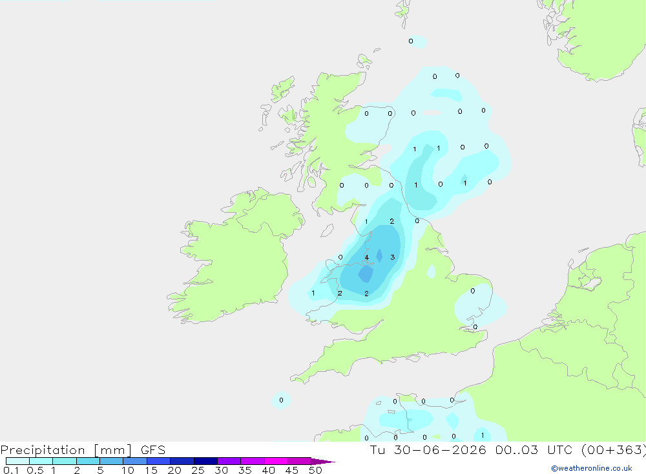Click the '4' precipitation value on the map
This screenshot has width=646, height=474.
click(x=367, y=257)
